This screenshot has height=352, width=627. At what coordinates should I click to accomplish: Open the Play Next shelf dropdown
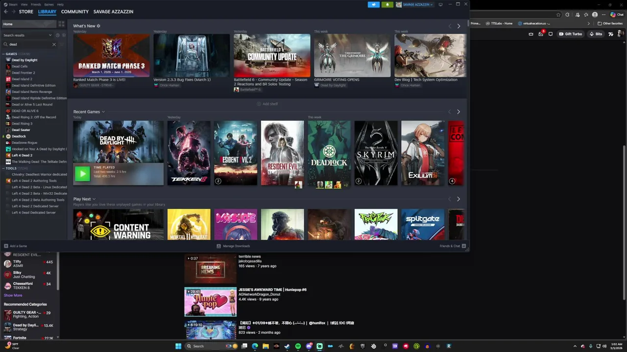[94, 199]
